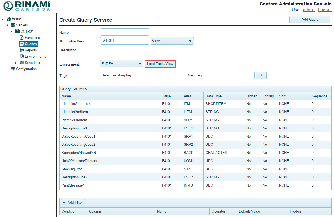This screenshot has height=217, width=334.
Task: Click the Servers stack icon
Action: (13, 25)
